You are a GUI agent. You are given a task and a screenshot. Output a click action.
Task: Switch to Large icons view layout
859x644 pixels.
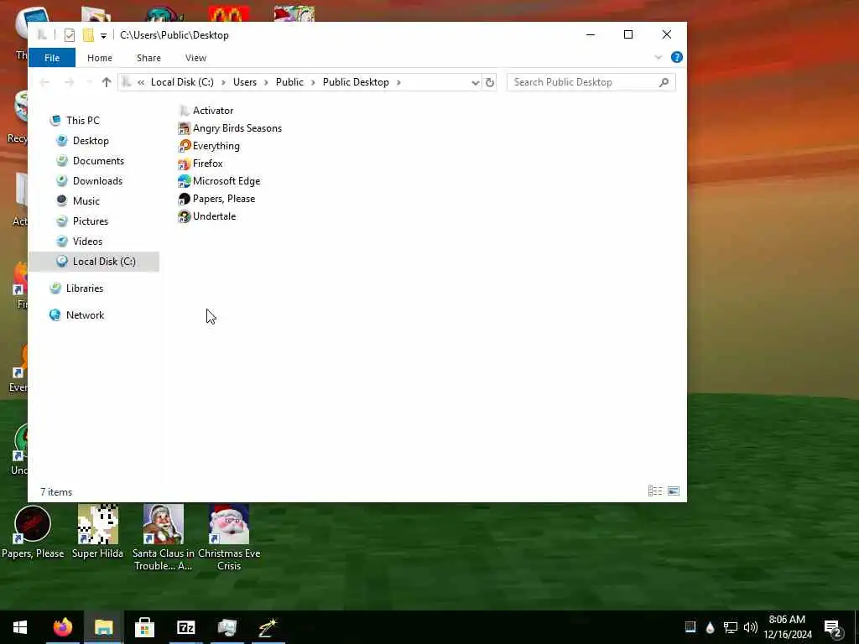674,491
